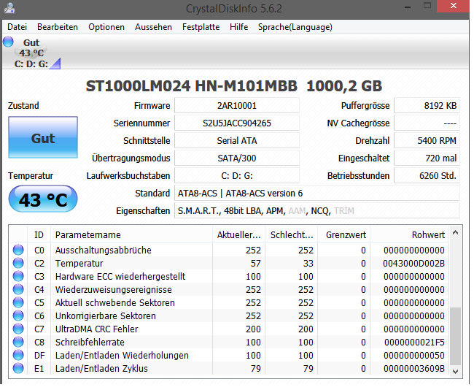Select UltraDMA CRC Fehler row name
The height and width of the screenshot is (390, 474).
click(x=97, y=329)
